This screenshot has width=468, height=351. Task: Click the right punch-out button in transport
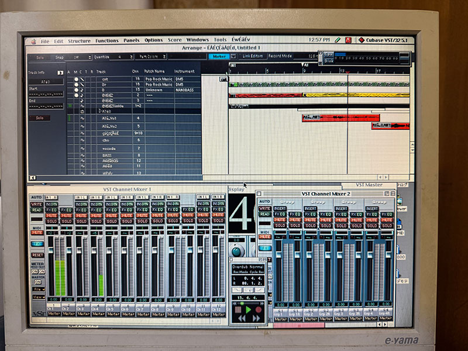pyautogui.click(x=259, y=290)
